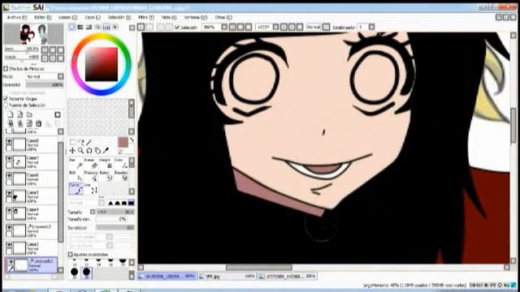Show the color wheel panel

pos(72,27)
